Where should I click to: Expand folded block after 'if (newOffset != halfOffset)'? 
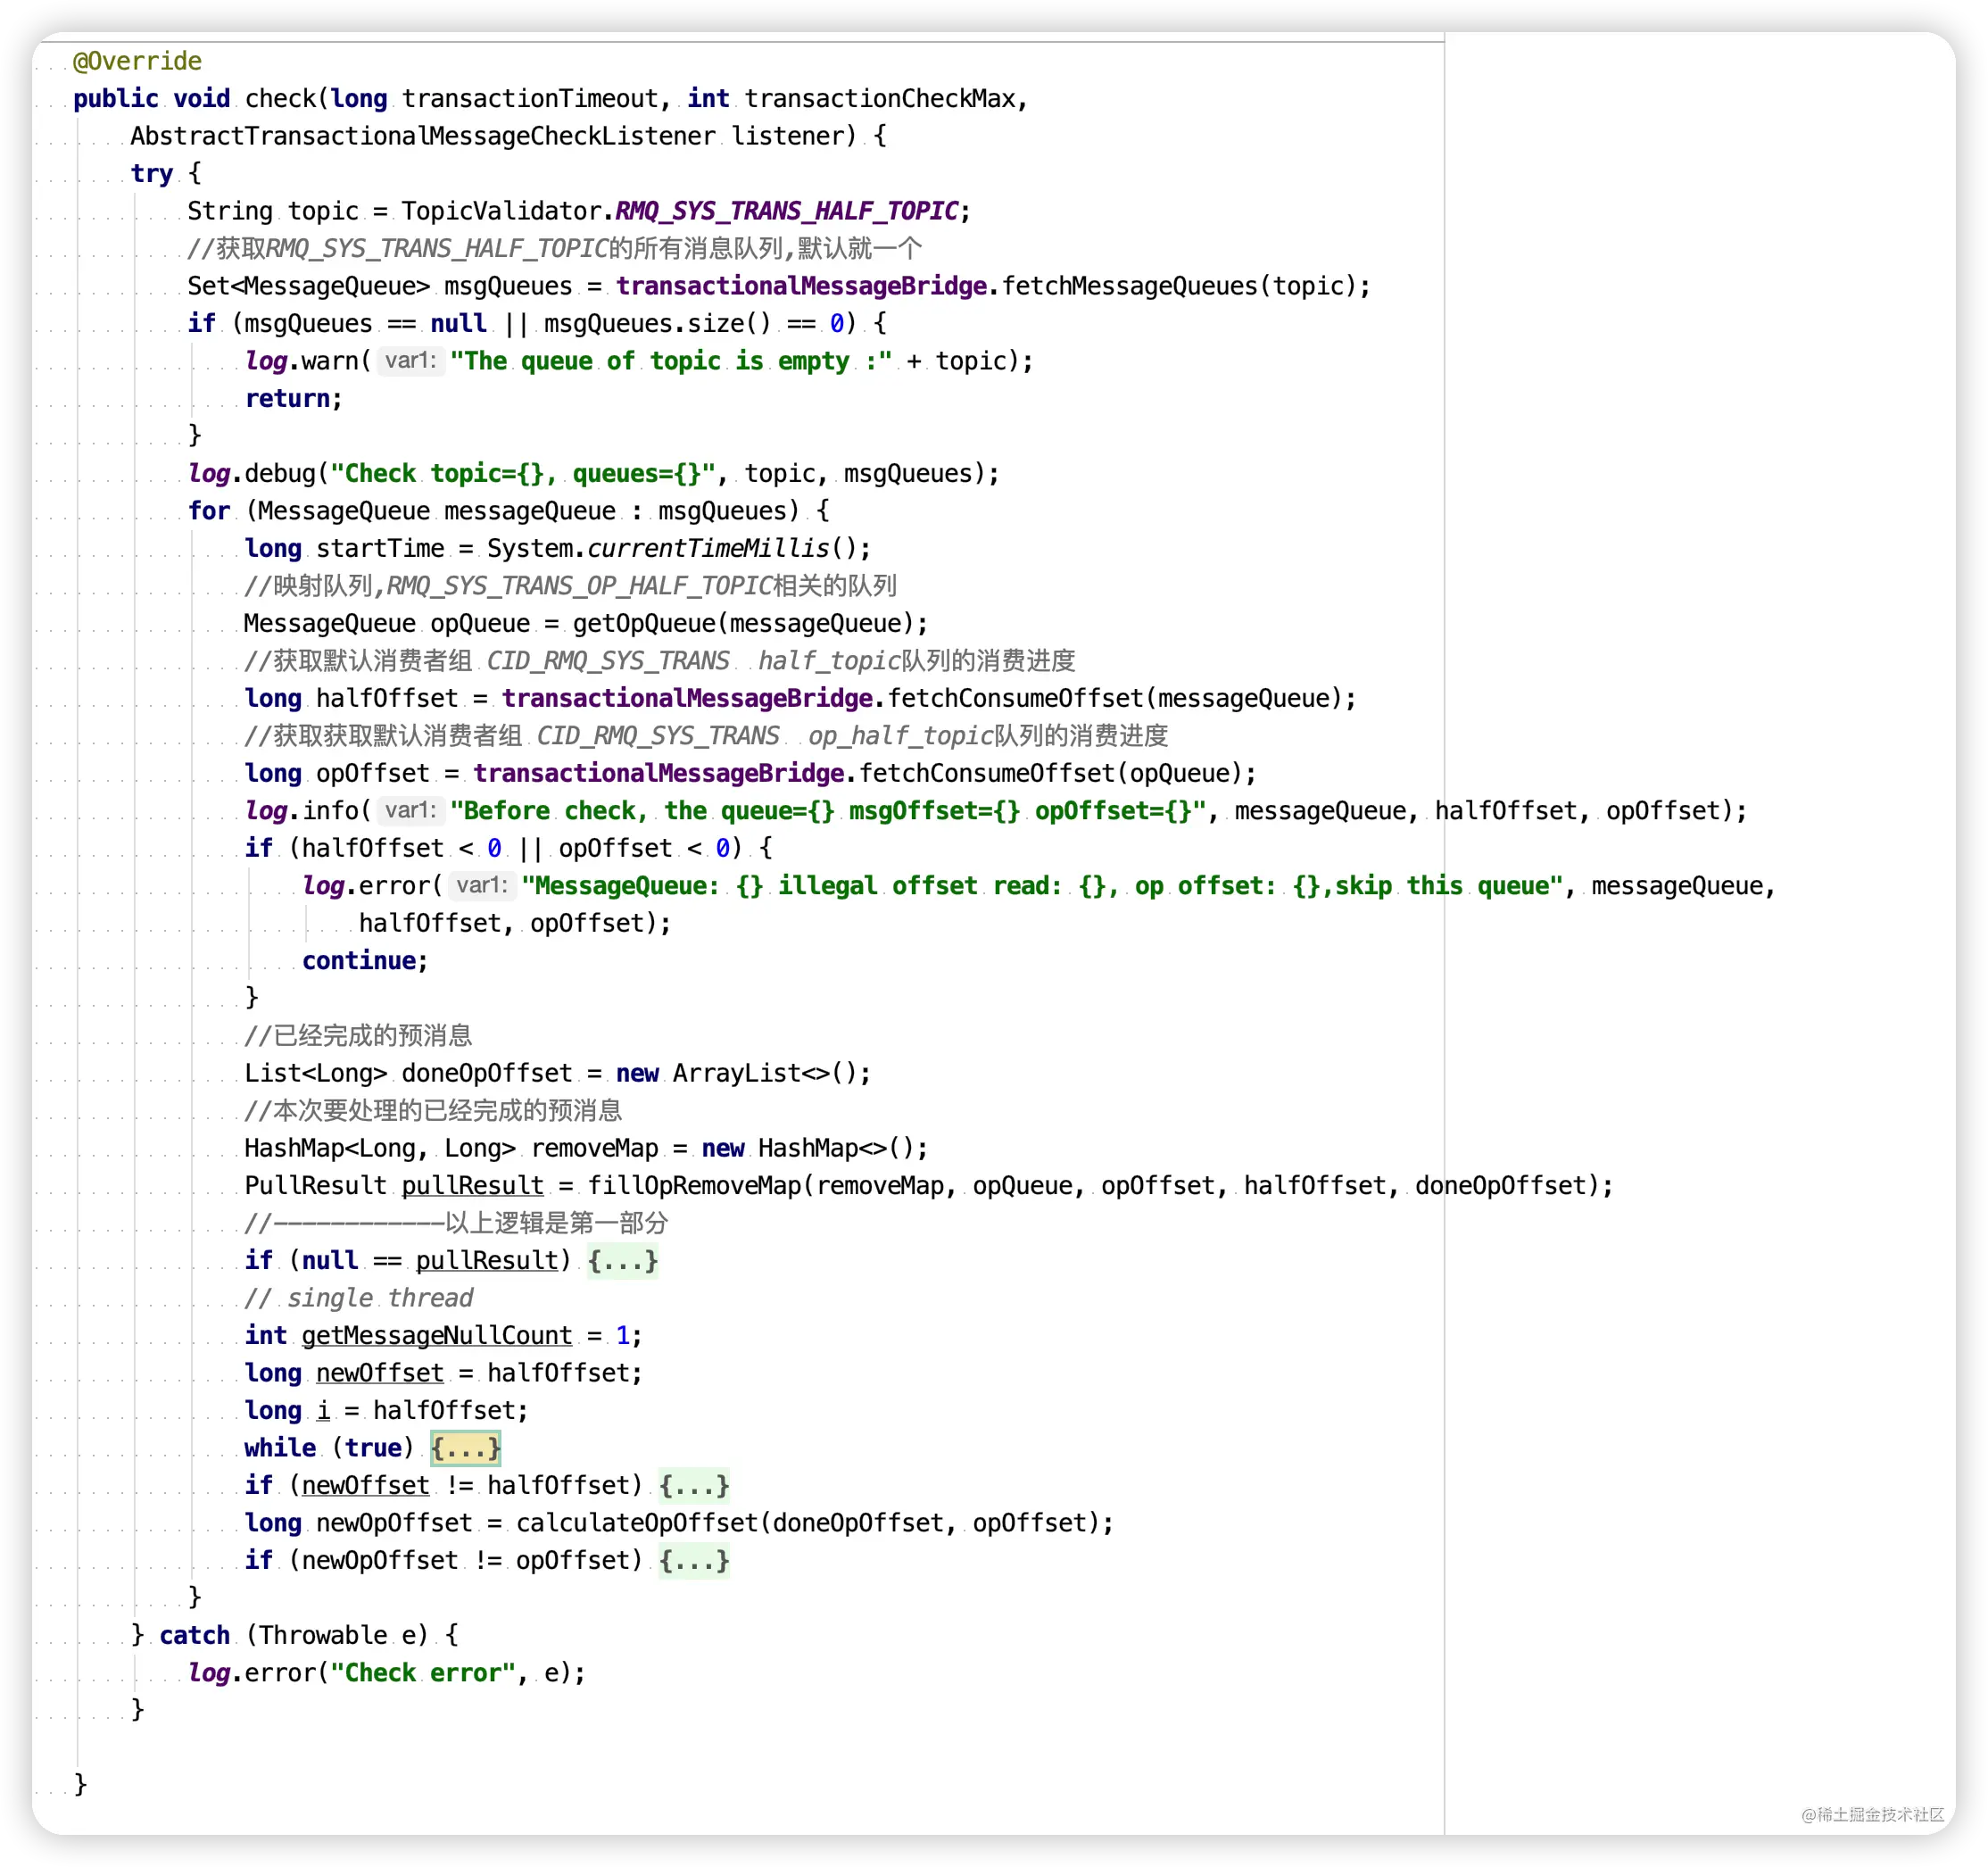tap(694, 1486)
